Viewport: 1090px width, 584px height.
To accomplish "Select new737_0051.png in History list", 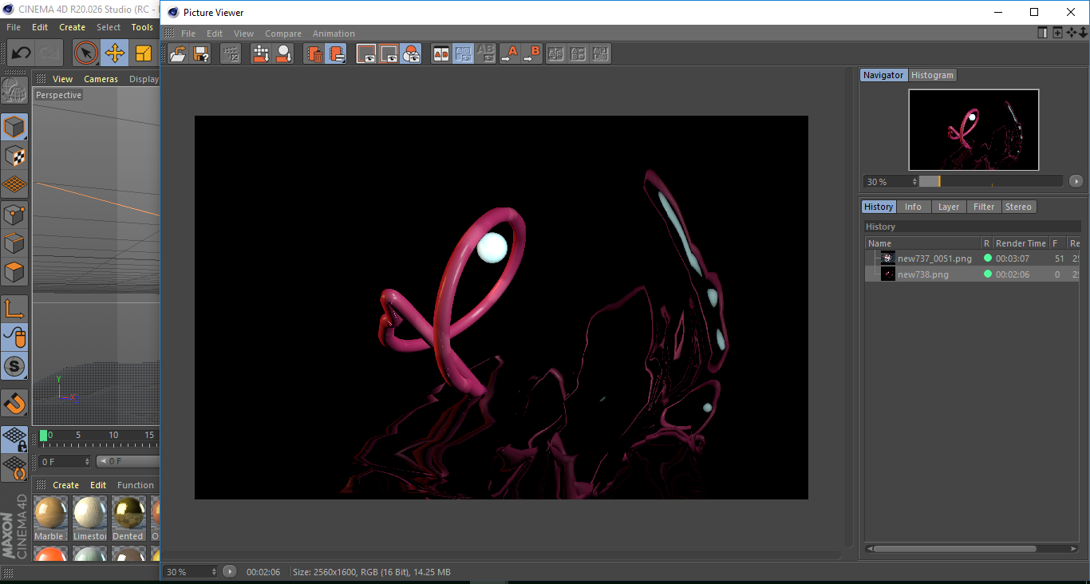I will (x=934, y=258).
